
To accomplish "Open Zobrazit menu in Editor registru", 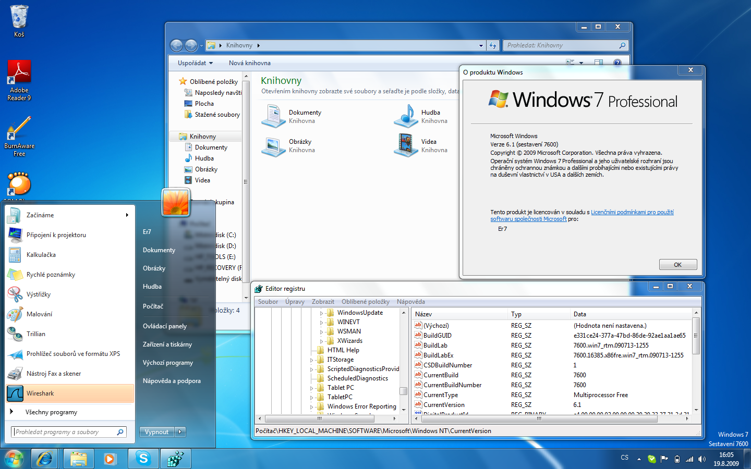I will pos(323,302).
